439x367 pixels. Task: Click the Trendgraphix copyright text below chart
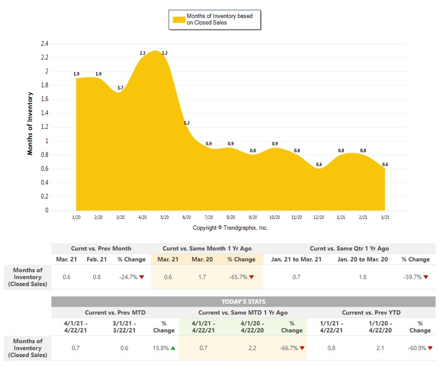tap(230, 228)
